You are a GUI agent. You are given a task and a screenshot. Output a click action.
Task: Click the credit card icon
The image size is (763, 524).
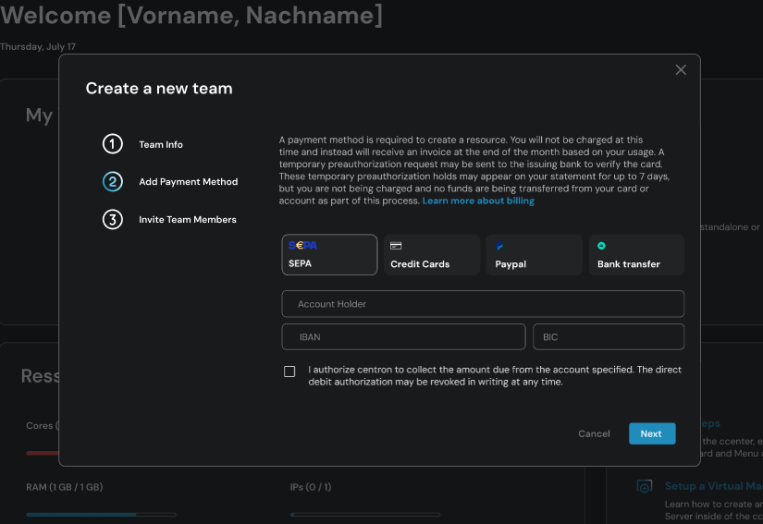(x=396, y=247)
